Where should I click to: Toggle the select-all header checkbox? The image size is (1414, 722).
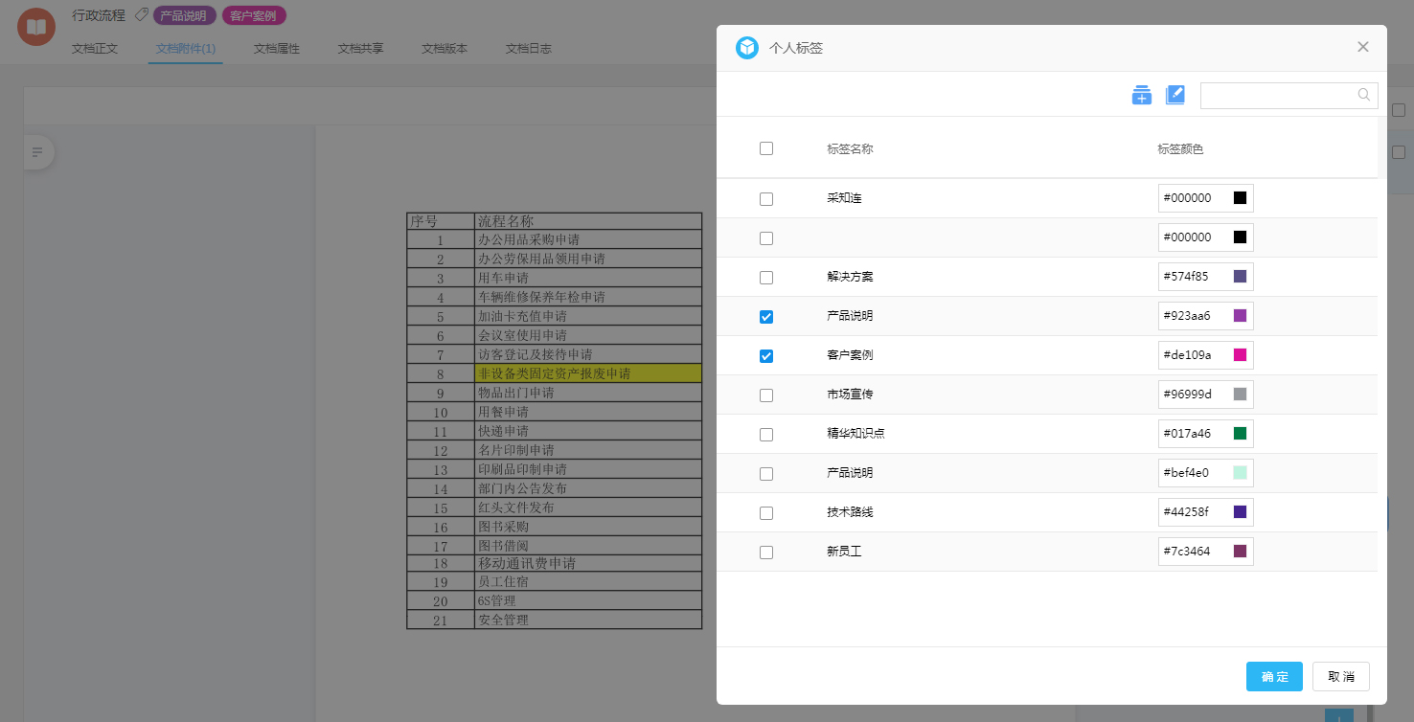766,148
